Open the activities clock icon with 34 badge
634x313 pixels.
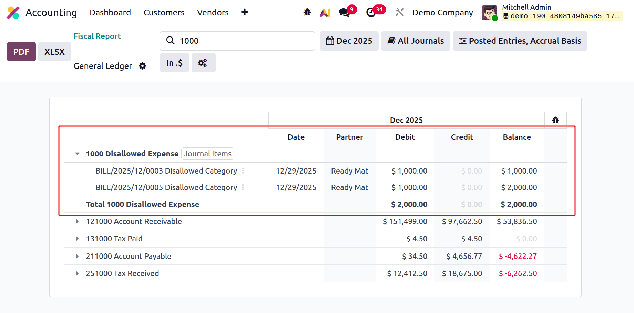(371, 13)
